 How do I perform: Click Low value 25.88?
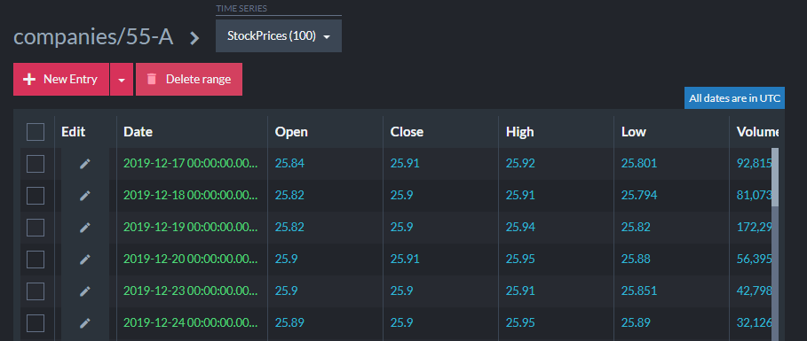(x=636, y=260)
